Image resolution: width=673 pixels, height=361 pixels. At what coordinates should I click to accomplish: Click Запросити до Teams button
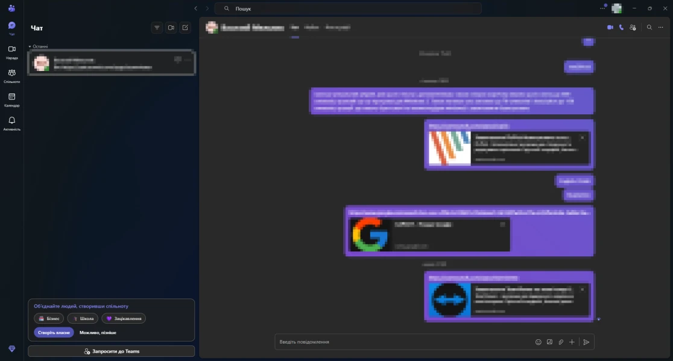[112, 351]
